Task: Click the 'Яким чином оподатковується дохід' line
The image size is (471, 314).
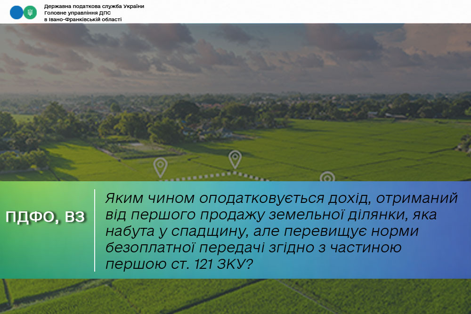Action: [x=281, y=198]
